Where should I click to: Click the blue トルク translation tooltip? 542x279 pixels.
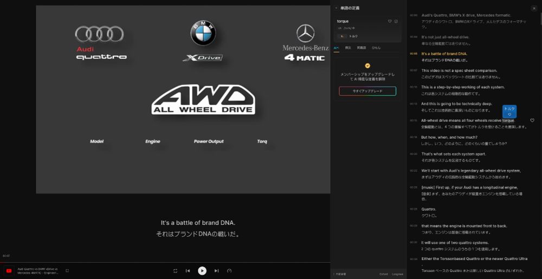[x=509, y=111]
